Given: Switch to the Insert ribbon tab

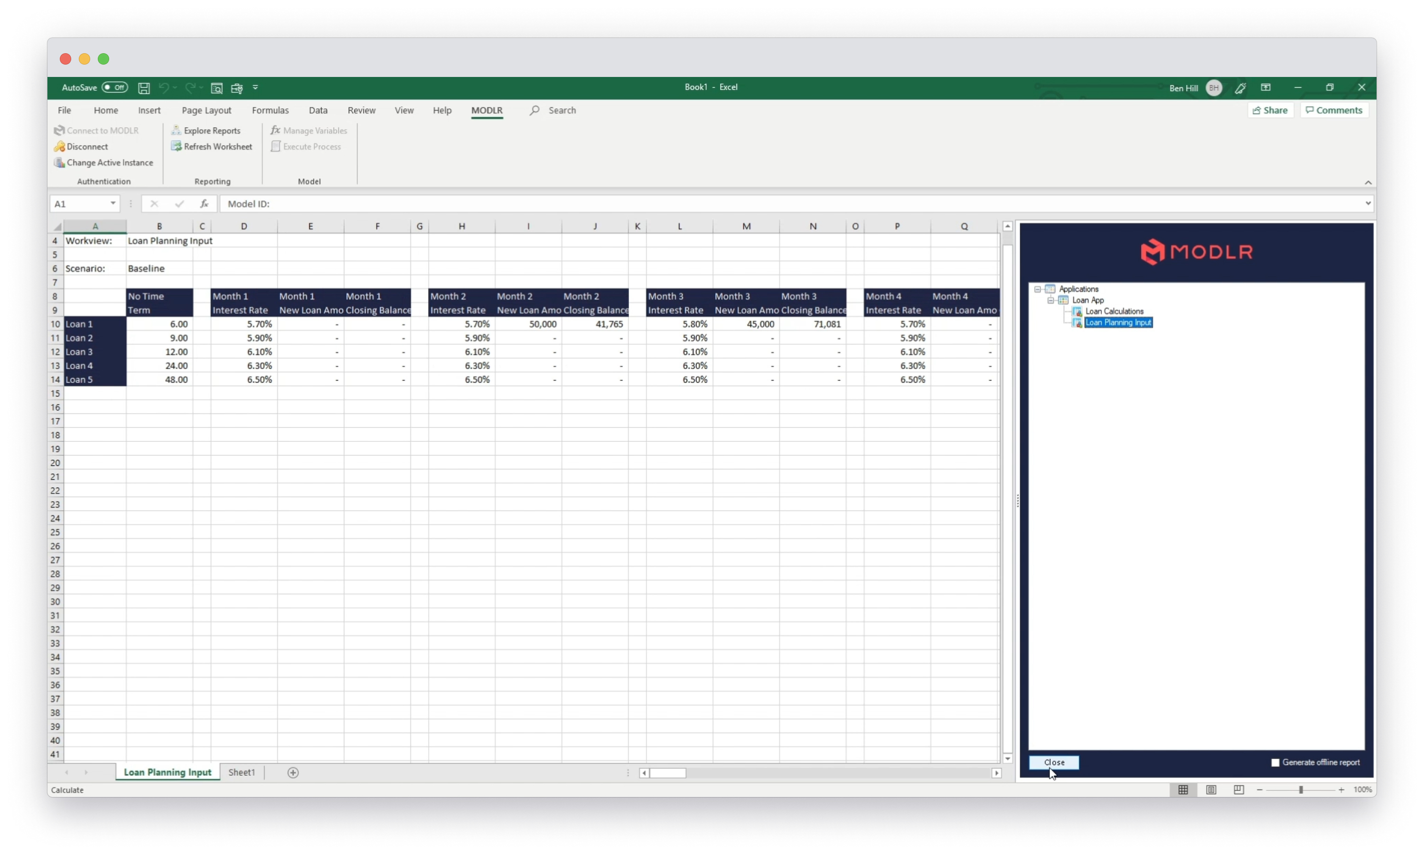Looking at the screenshot, I should click(x=149, y=111).
